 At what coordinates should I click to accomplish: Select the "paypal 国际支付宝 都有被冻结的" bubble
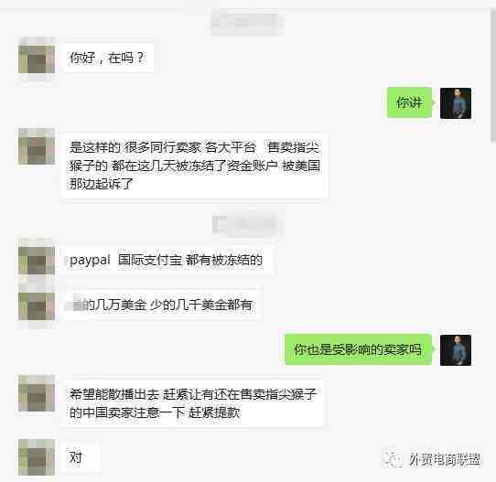click(167, 260)
